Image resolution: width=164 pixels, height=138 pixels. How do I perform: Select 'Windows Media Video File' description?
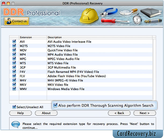tap(66, 89)
